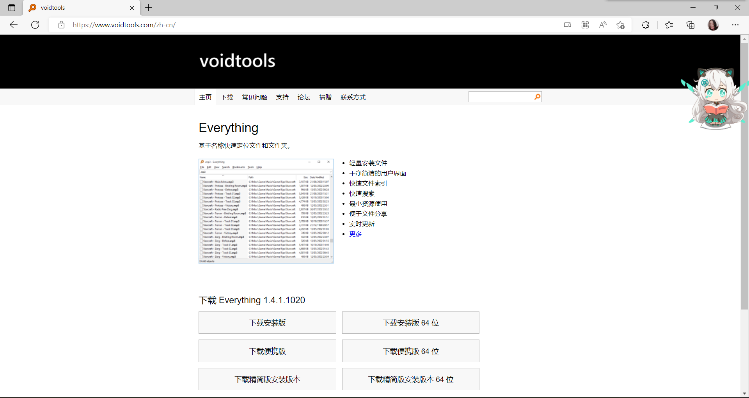Screen dimensions: 749x398
Task: Click the 下载便携版 button
Action: (x=267, y=351)
